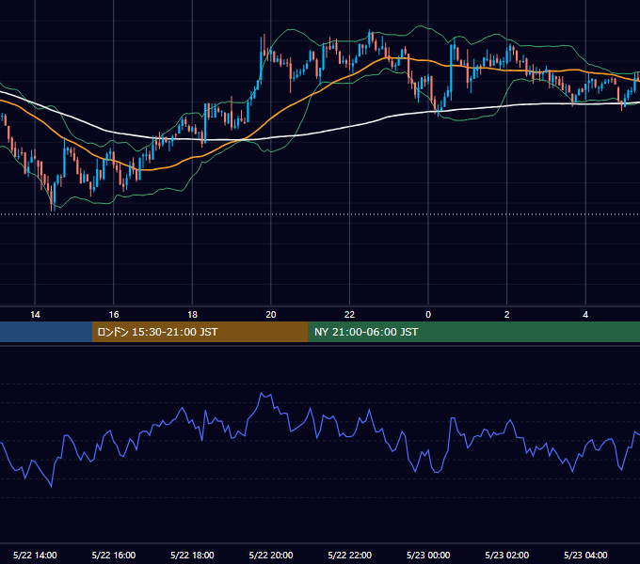Click the 5/23 04:00 time label
Image resolution: width=640 pixels, height=564 pixels.
[585, 555]
